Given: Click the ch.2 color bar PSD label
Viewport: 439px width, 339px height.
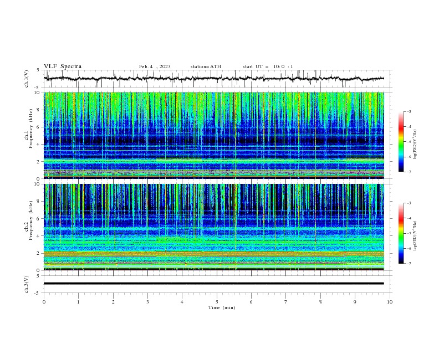Looking at the screenshot, I should tap(415, 236).
